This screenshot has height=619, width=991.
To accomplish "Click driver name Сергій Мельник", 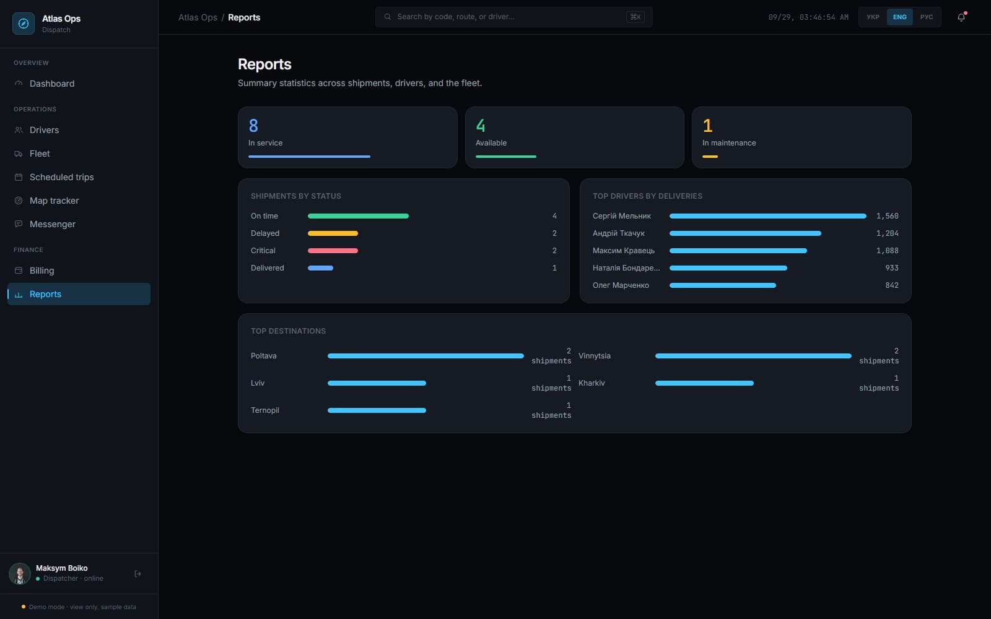I will (621, 216).
